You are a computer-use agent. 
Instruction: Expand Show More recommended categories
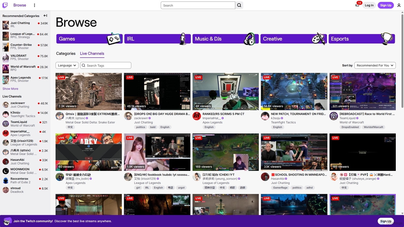(x=10, y=89)
